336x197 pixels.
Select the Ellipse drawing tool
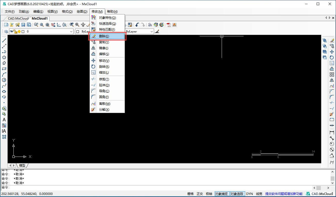(4, 91)
